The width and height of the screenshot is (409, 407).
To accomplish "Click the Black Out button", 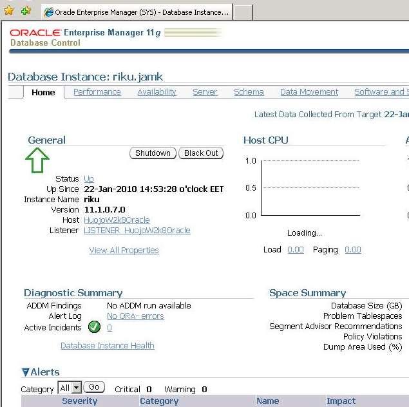I will coord(201,153).
